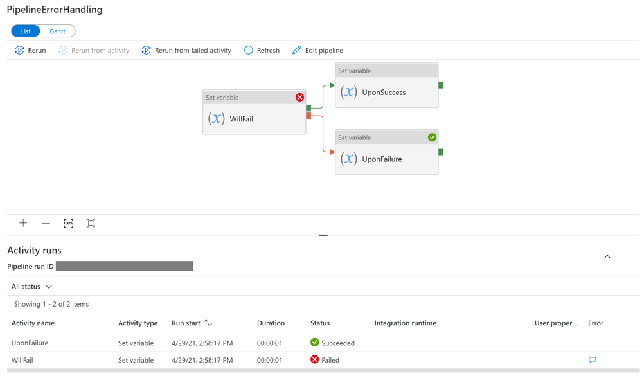Click the horizontal scrollbar at bottom
The width and height of the screenshot is (642, 376).
pyautogui.click(x=323, y=371)
